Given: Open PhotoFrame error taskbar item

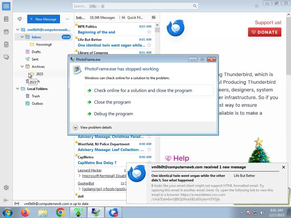Looking at the screenshot, I should [x=96, y=212].
